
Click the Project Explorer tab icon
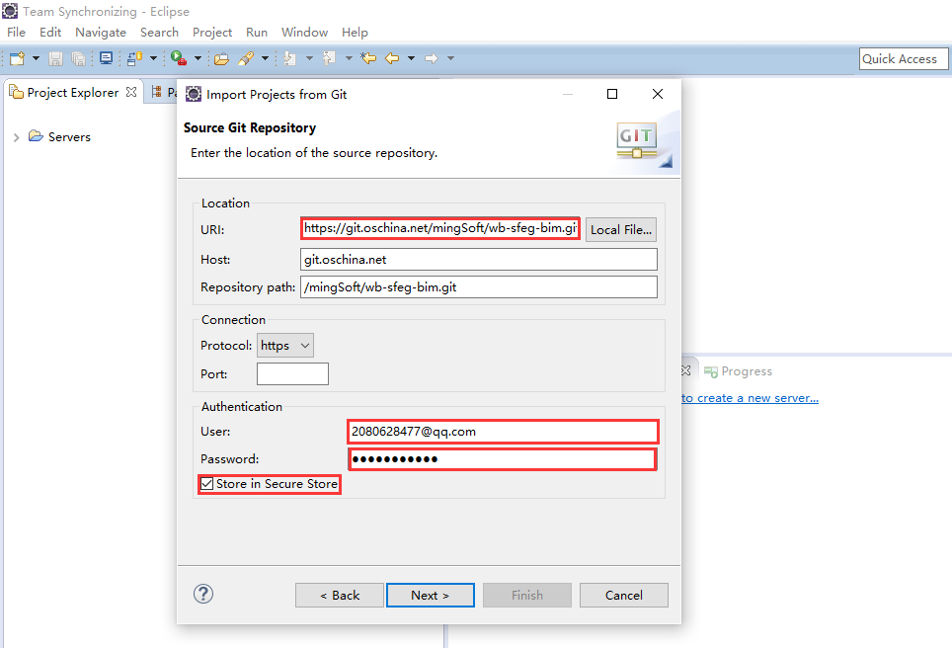(17, 92)
